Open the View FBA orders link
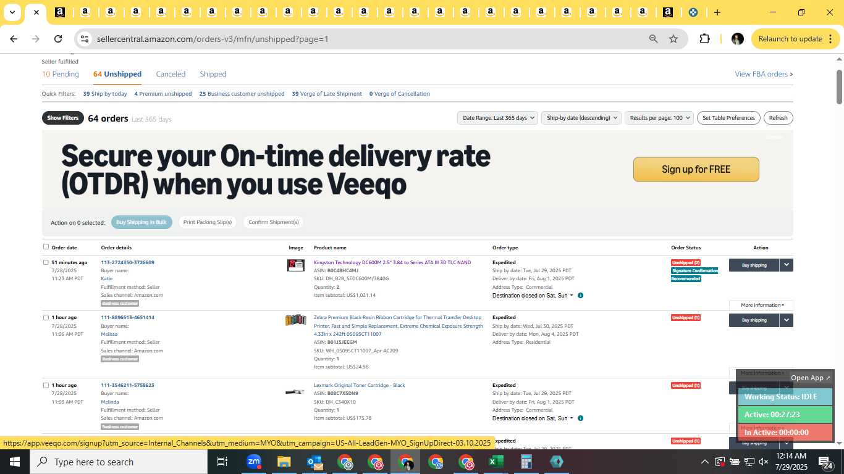Screen dimensions: 844x474 tap(764, 74)
